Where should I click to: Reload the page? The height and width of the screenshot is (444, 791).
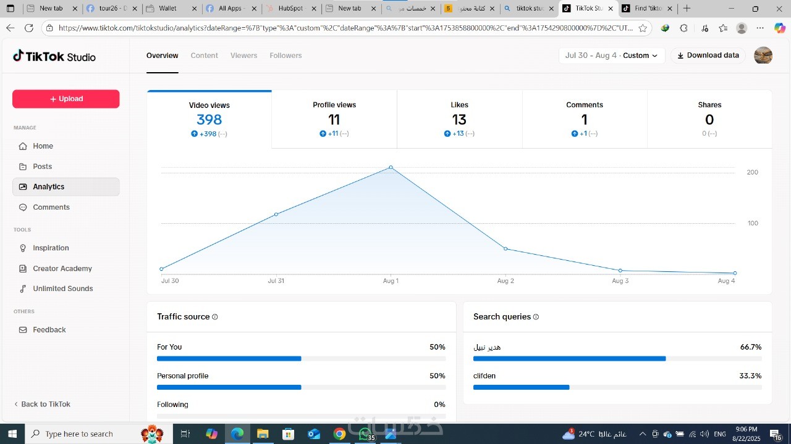click(28, 28)
